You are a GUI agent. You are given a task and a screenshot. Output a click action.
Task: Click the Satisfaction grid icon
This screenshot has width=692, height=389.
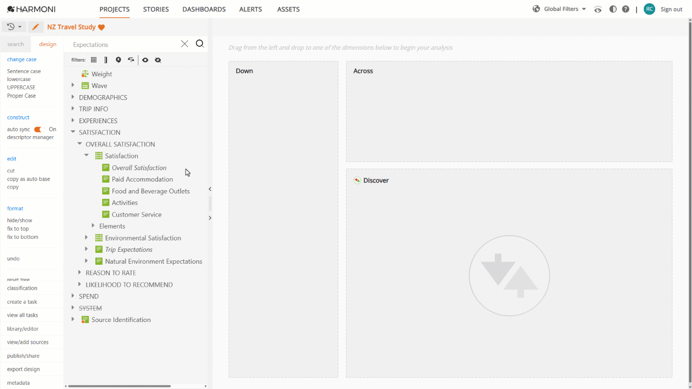coord(99,156)
